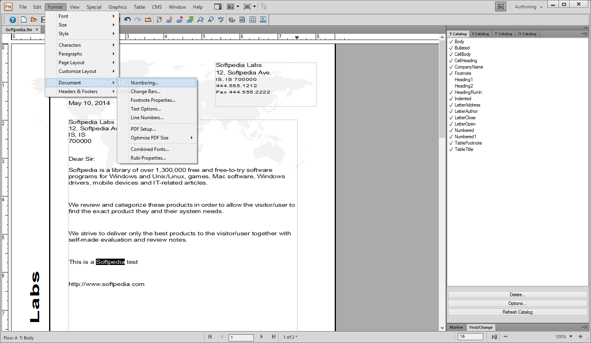Select Change Bars menu entry

[x=157, y=91]
